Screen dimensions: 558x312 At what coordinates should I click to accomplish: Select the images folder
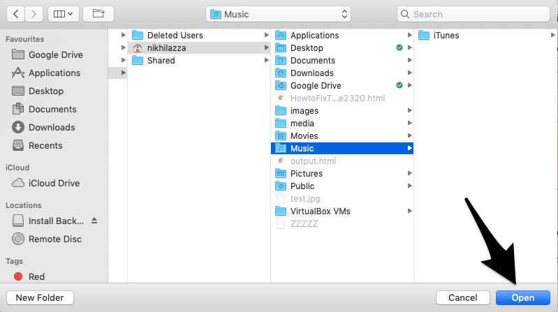(342, 111)
